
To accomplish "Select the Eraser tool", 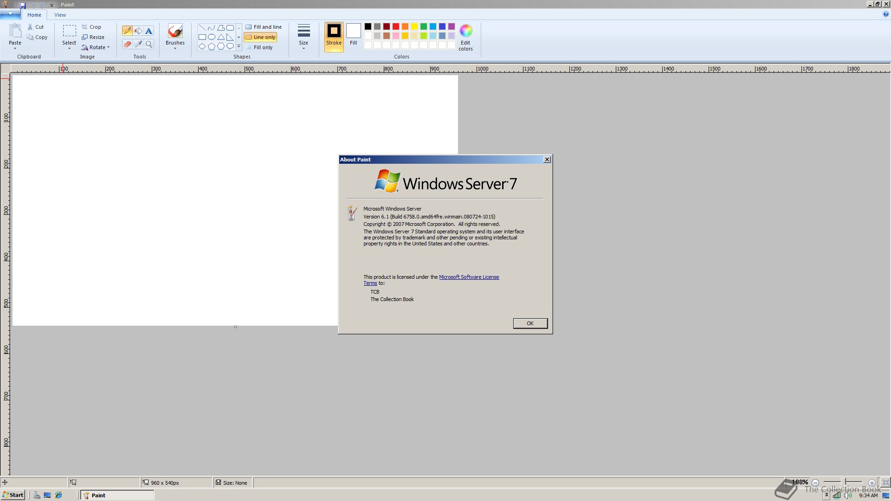I will tap(127, 44).
